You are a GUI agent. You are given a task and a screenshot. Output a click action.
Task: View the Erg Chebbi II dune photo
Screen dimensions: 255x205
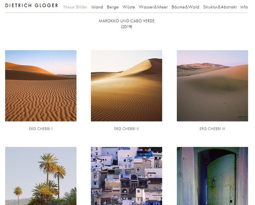[x=127, y=86]
